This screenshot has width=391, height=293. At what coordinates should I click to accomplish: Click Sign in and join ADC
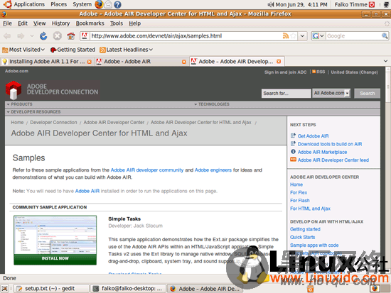tap(285, 72)
